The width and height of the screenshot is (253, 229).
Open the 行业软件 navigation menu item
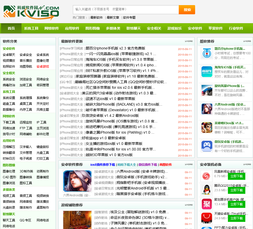(236, 28)
